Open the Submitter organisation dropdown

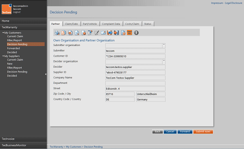164,46
